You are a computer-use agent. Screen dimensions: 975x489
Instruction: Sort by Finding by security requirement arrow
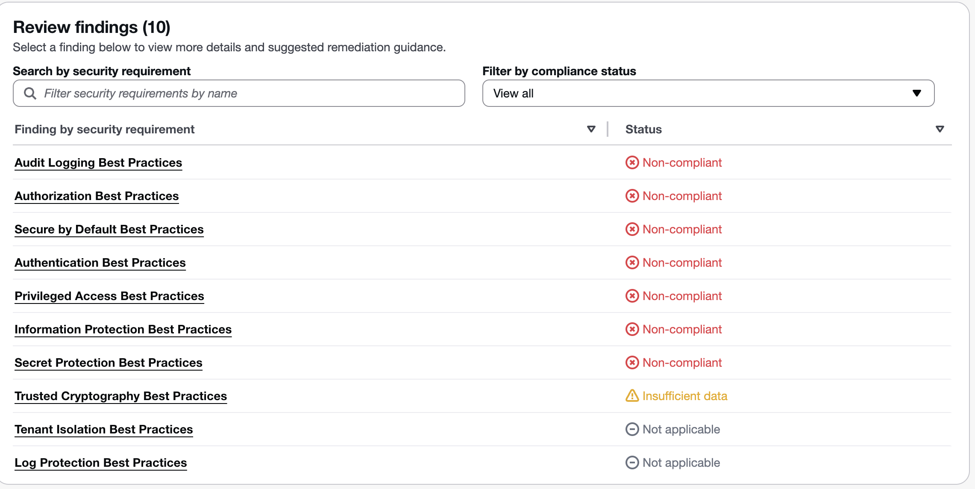(591, 129)
